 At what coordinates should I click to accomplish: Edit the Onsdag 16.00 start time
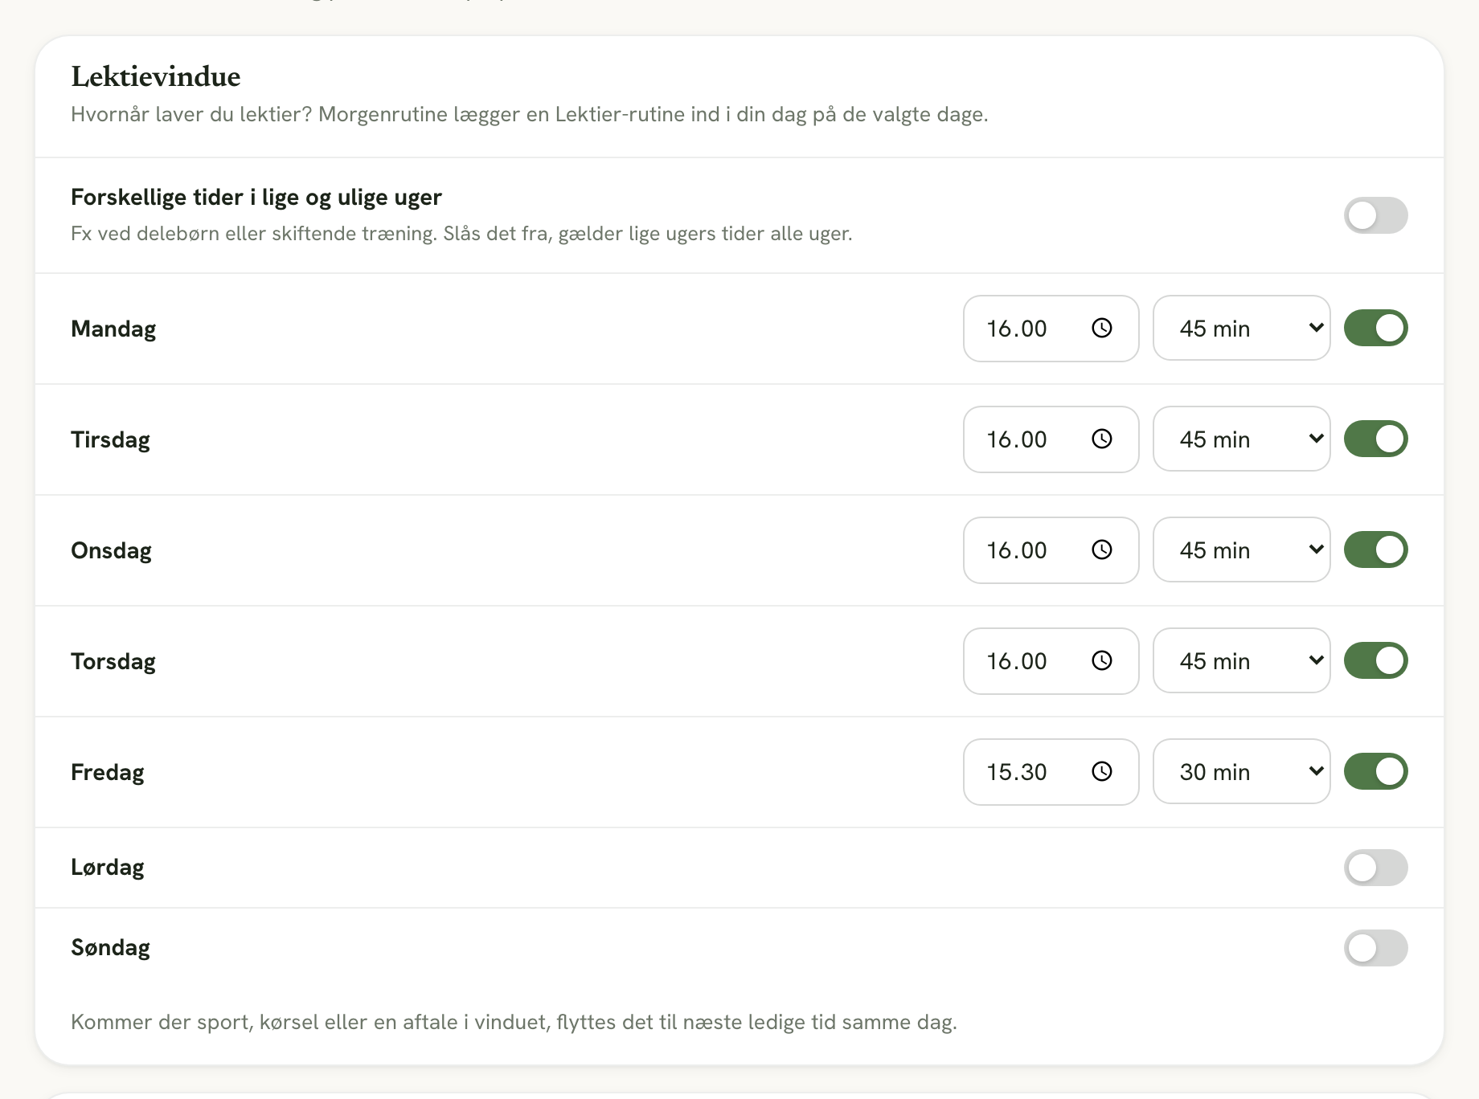coord(1051,550)
